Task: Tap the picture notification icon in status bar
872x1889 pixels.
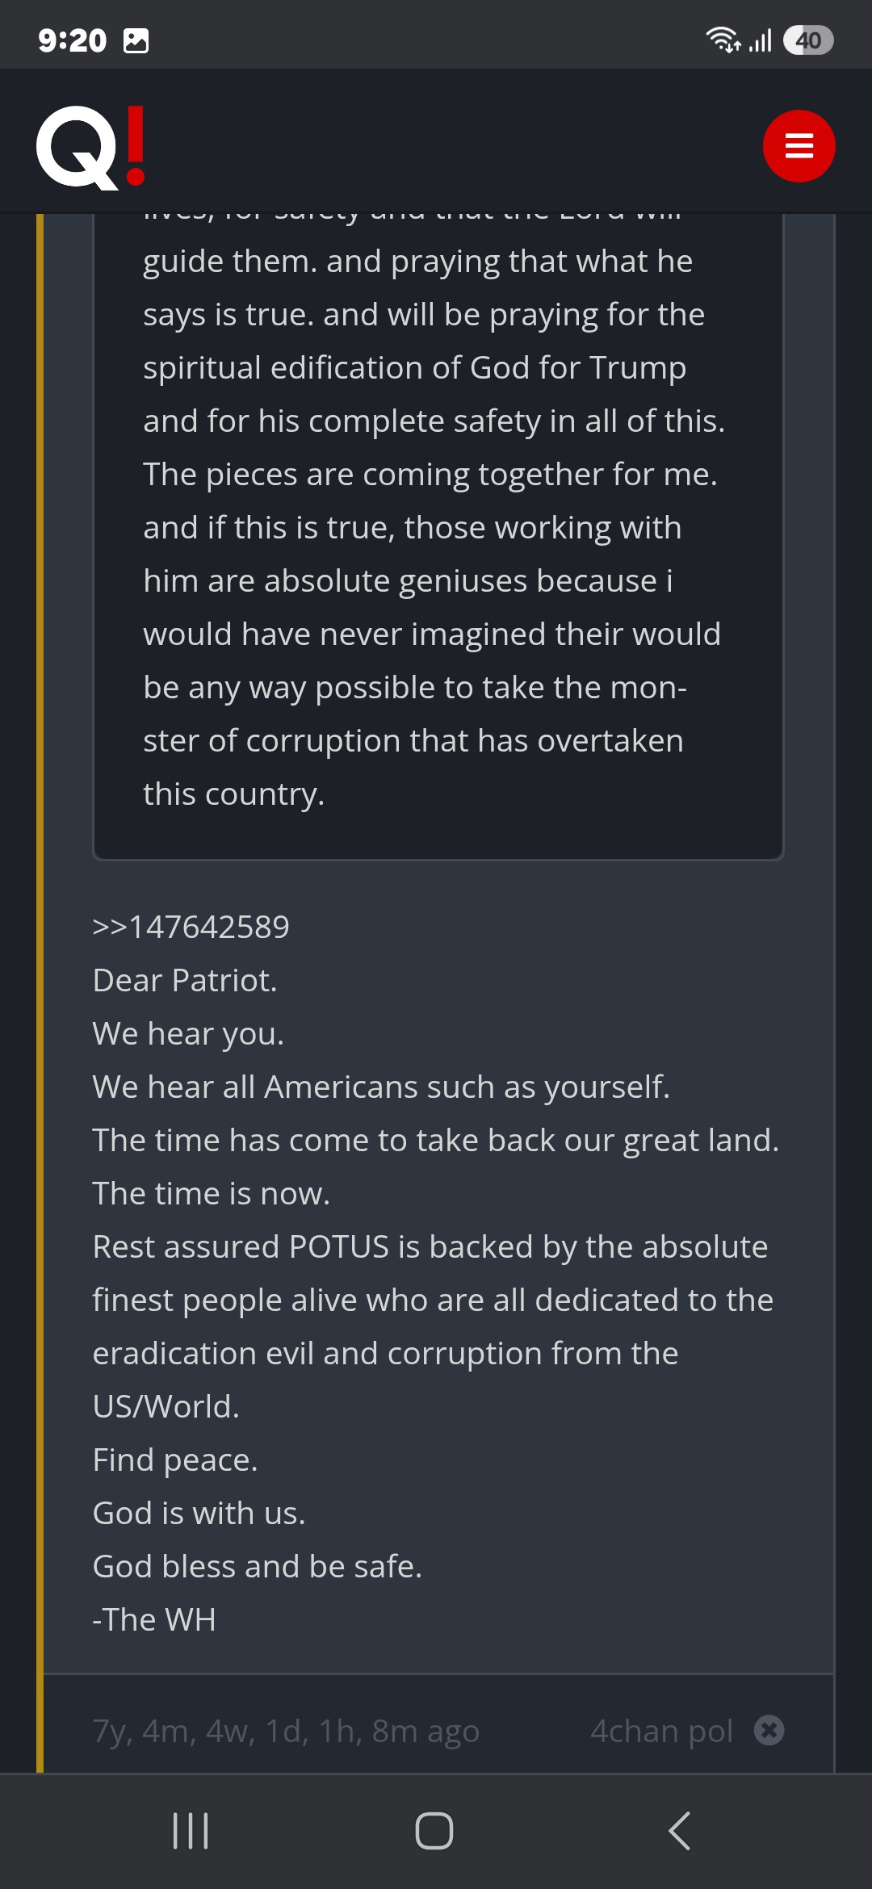Action: point(136,40)
